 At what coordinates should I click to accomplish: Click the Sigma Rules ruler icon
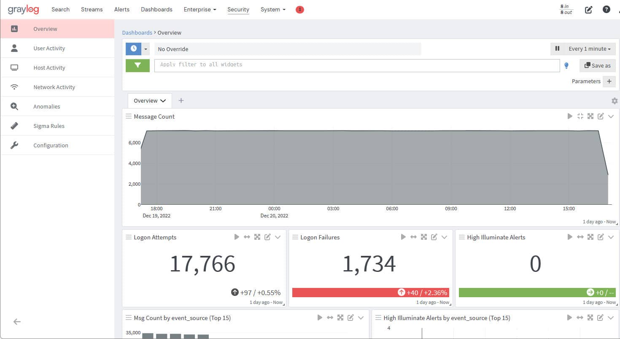point(14,126)
